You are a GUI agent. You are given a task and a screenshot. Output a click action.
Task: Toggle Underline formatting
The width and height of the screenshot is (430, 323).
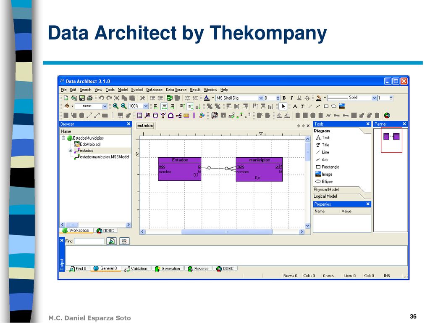point(299,98)
